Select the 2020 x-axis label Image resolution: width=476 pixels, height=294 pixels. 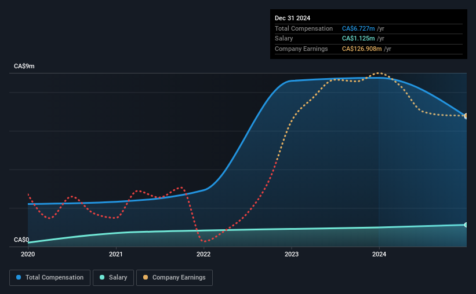coord(28,254)
